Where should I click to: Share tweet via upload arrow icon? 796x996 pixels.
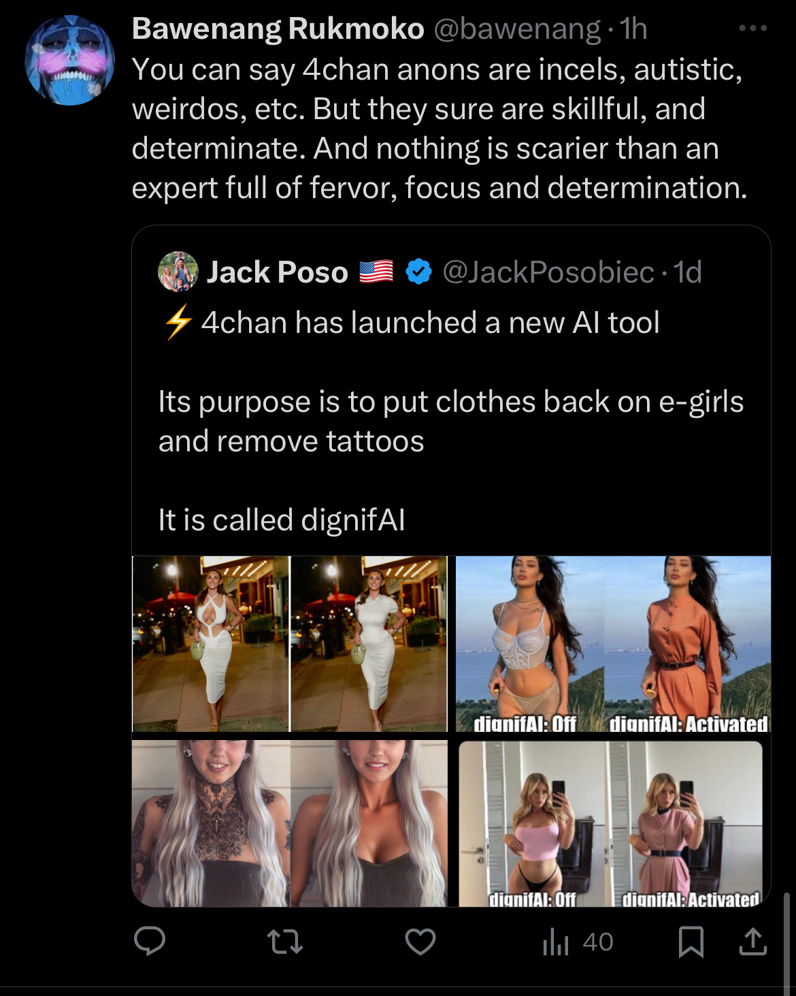pyautogui.click(x=753, y=942)
